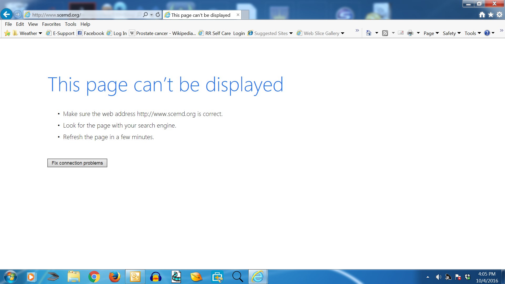Viewport: 505px width, 284px height.
Task: Click the Add to Favorites bar star icon
Action: pyautogui.click(x=7, y=33)
